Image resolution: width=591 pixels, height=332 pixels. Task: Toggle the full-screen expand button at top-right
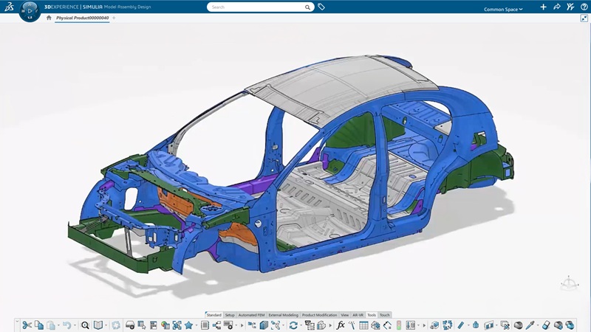(584, 18)
